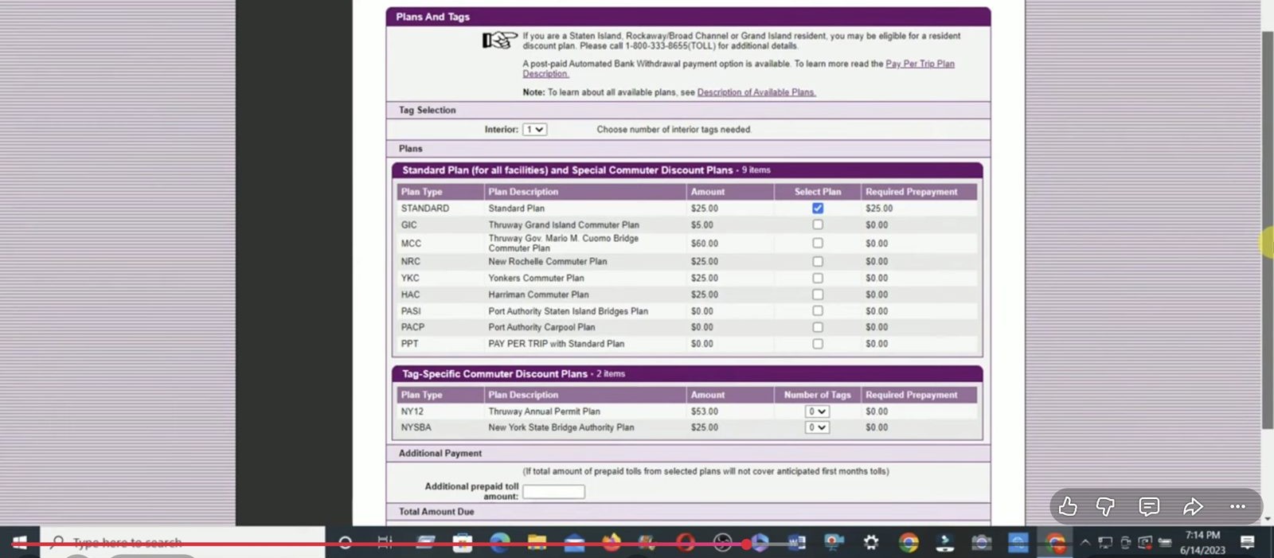Select the HAC Harriman Commuter Plan checkbox
1274x558 pixels.
pyautogui.click(x=818, y=295)
